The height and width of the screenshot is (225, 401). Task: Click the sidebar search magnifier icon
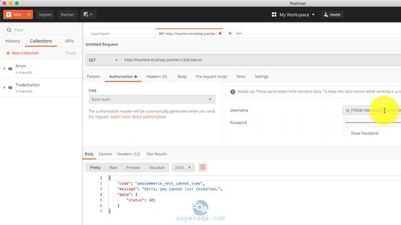(9, 30)
